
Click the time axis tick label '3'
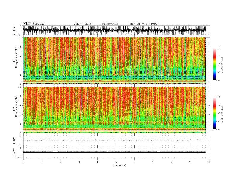coord(79,162)
